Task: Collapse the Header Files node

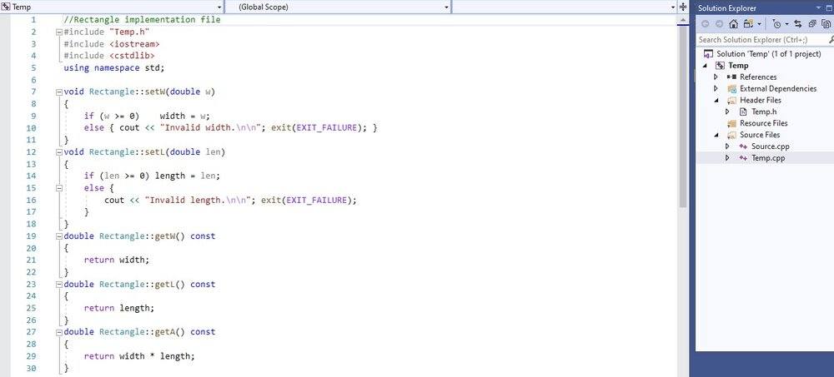Action: coord(716,101)
